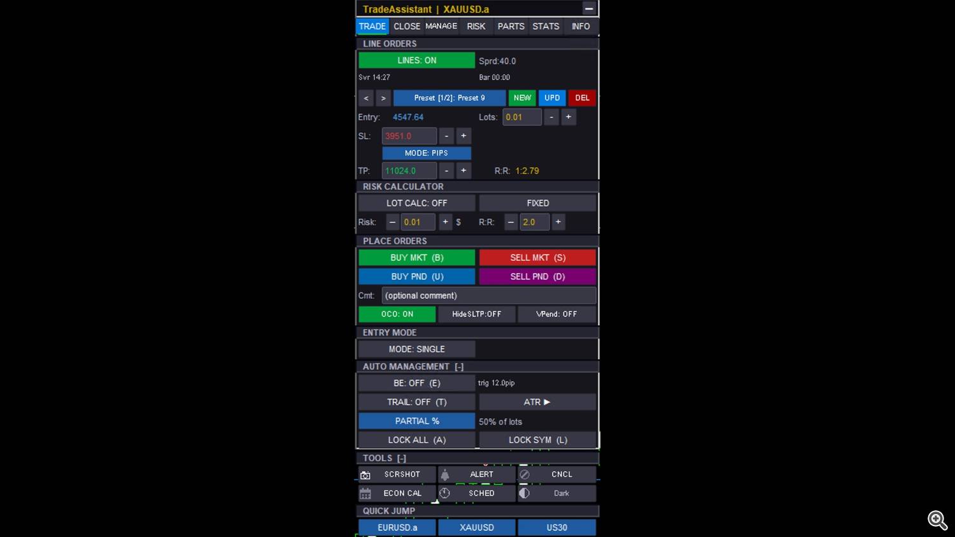The width and height of the screenshot is (955, 537).
Task: Decrease TP value with minus
Action: point(446,171)
